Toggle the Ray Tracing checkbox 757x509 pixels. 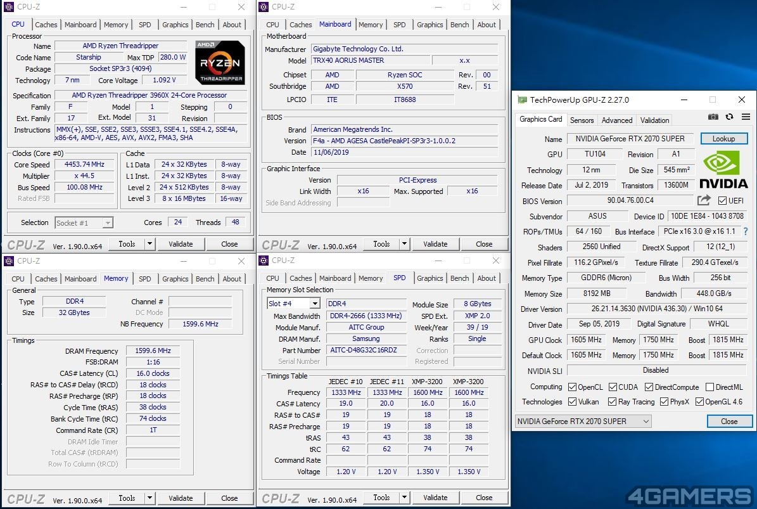613,402
